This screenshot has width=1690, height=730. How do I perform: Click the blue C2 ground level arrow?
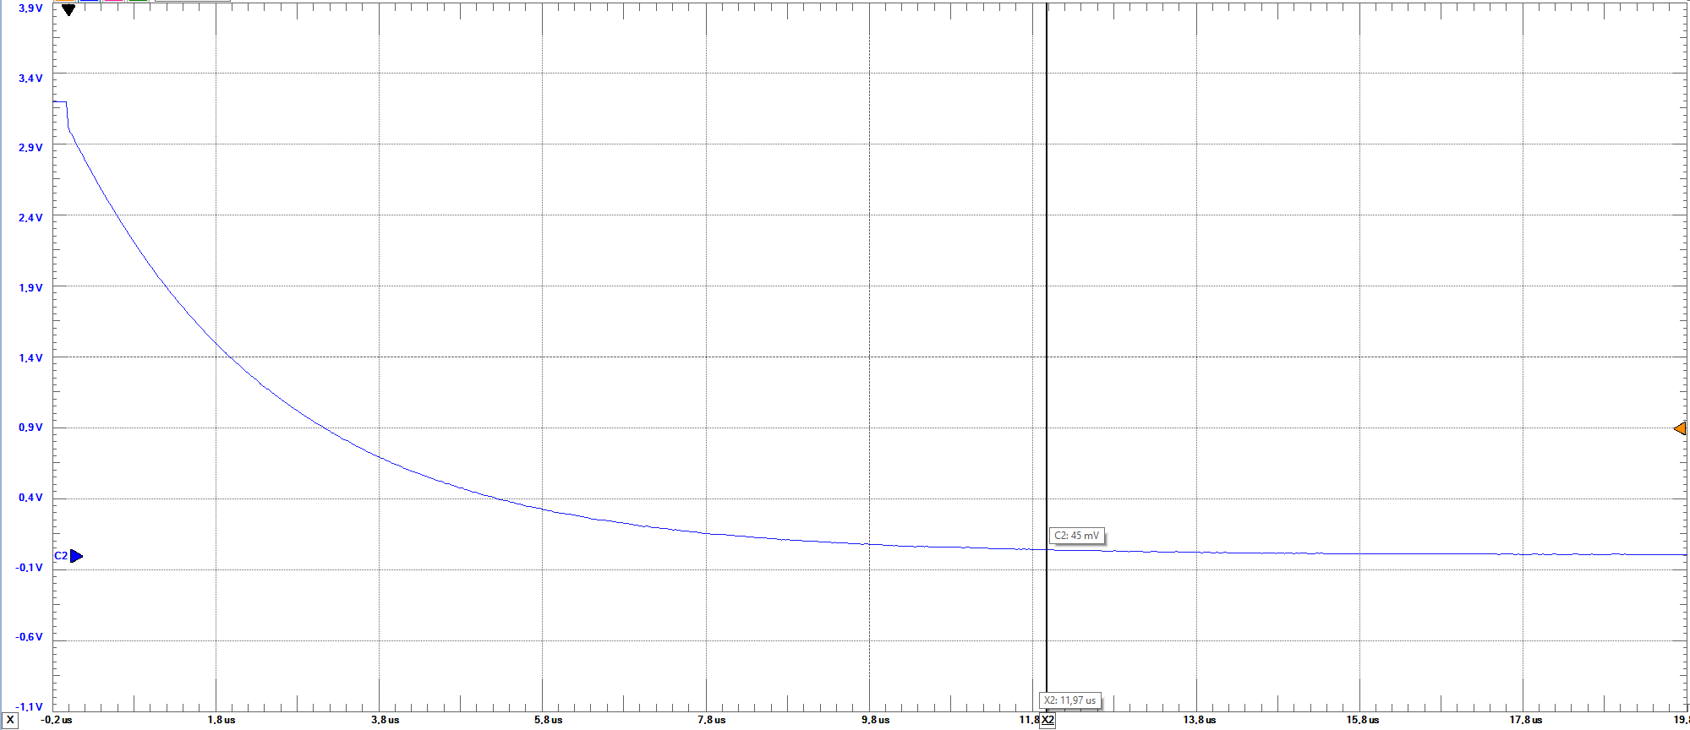[x=76, y=556]
